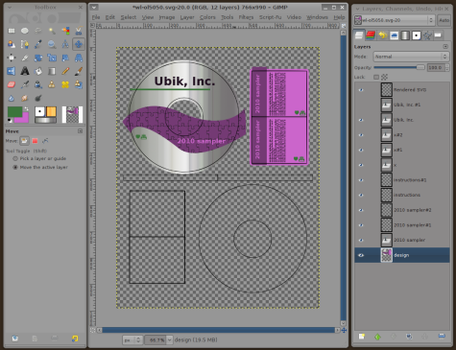Select the Fuzzy Select magic wand tool
Screen dimensions: 456x350
coord(52,31)
